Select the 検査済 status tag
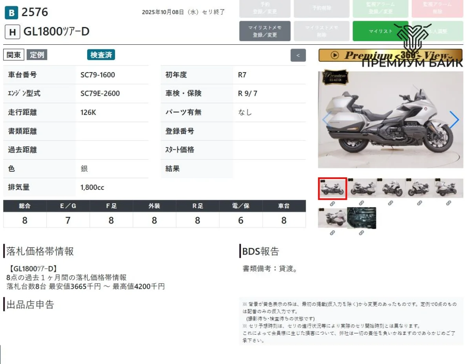The width and height of the screenshot is (471, 364). (101, 55)
